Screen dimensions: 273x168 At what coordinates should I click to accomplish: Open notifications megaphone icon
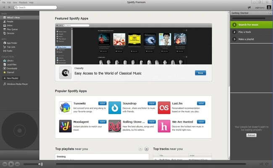click(x=249, y=8)
